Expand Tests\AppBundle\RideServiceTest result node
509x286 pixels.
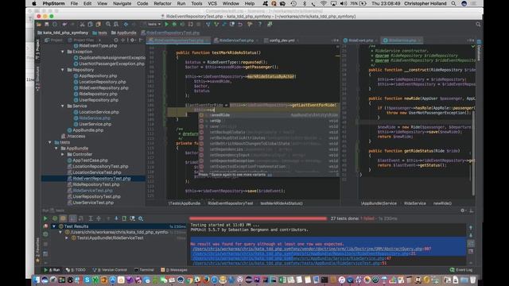tap(67, 238)
